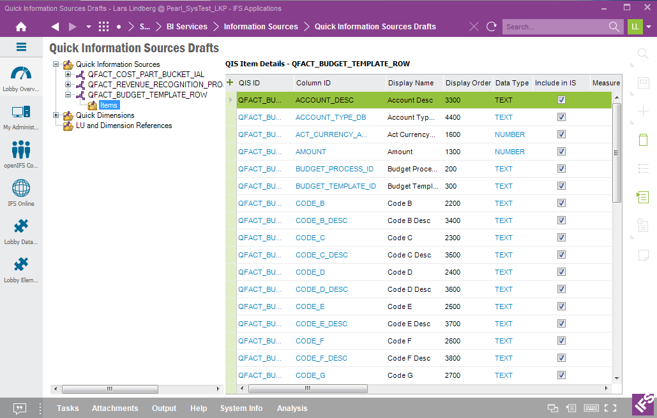Click the Information Sources breadcrumb link

(261, 27)
